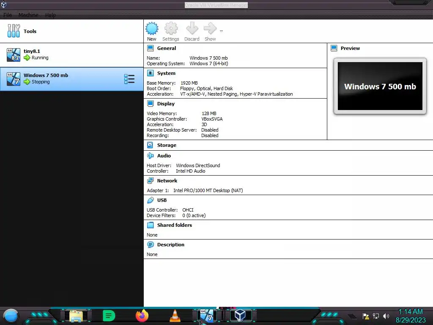Open the General settings heading link

pyautogui.click(x=167, y=48)
